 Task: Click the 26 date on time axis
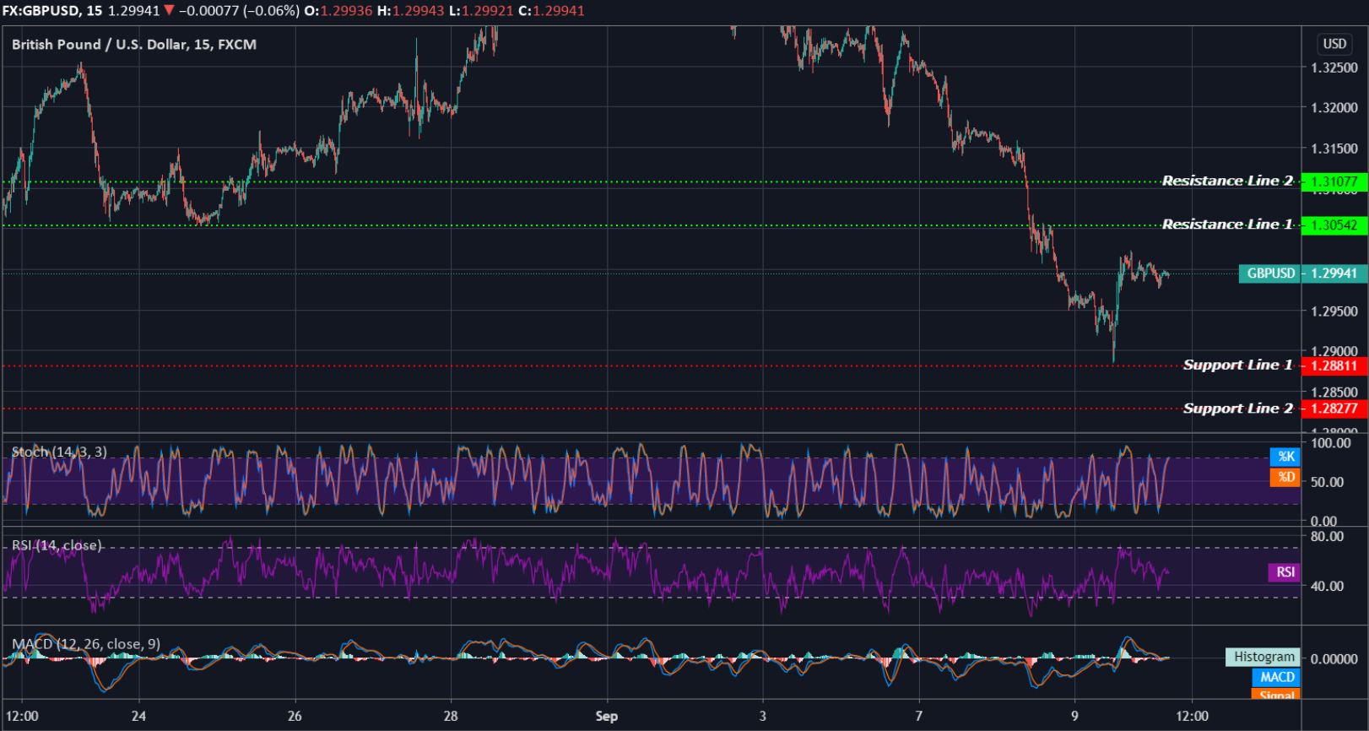pos(295,716)
